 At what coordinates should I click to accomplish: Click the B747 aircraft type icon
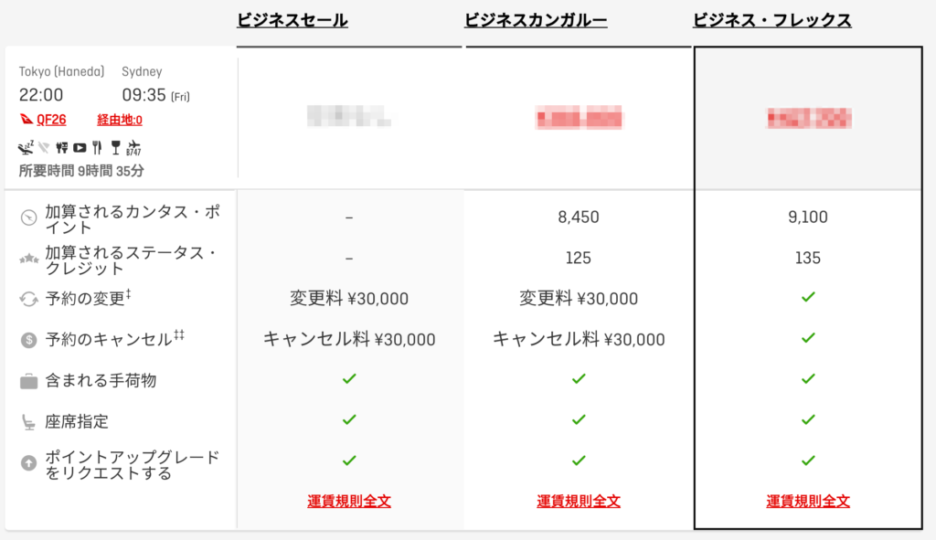(133, 148)
